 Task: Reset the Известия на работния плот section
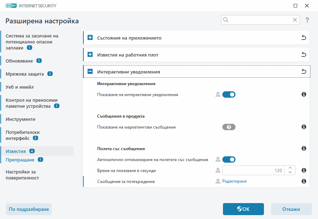point(304,55)
